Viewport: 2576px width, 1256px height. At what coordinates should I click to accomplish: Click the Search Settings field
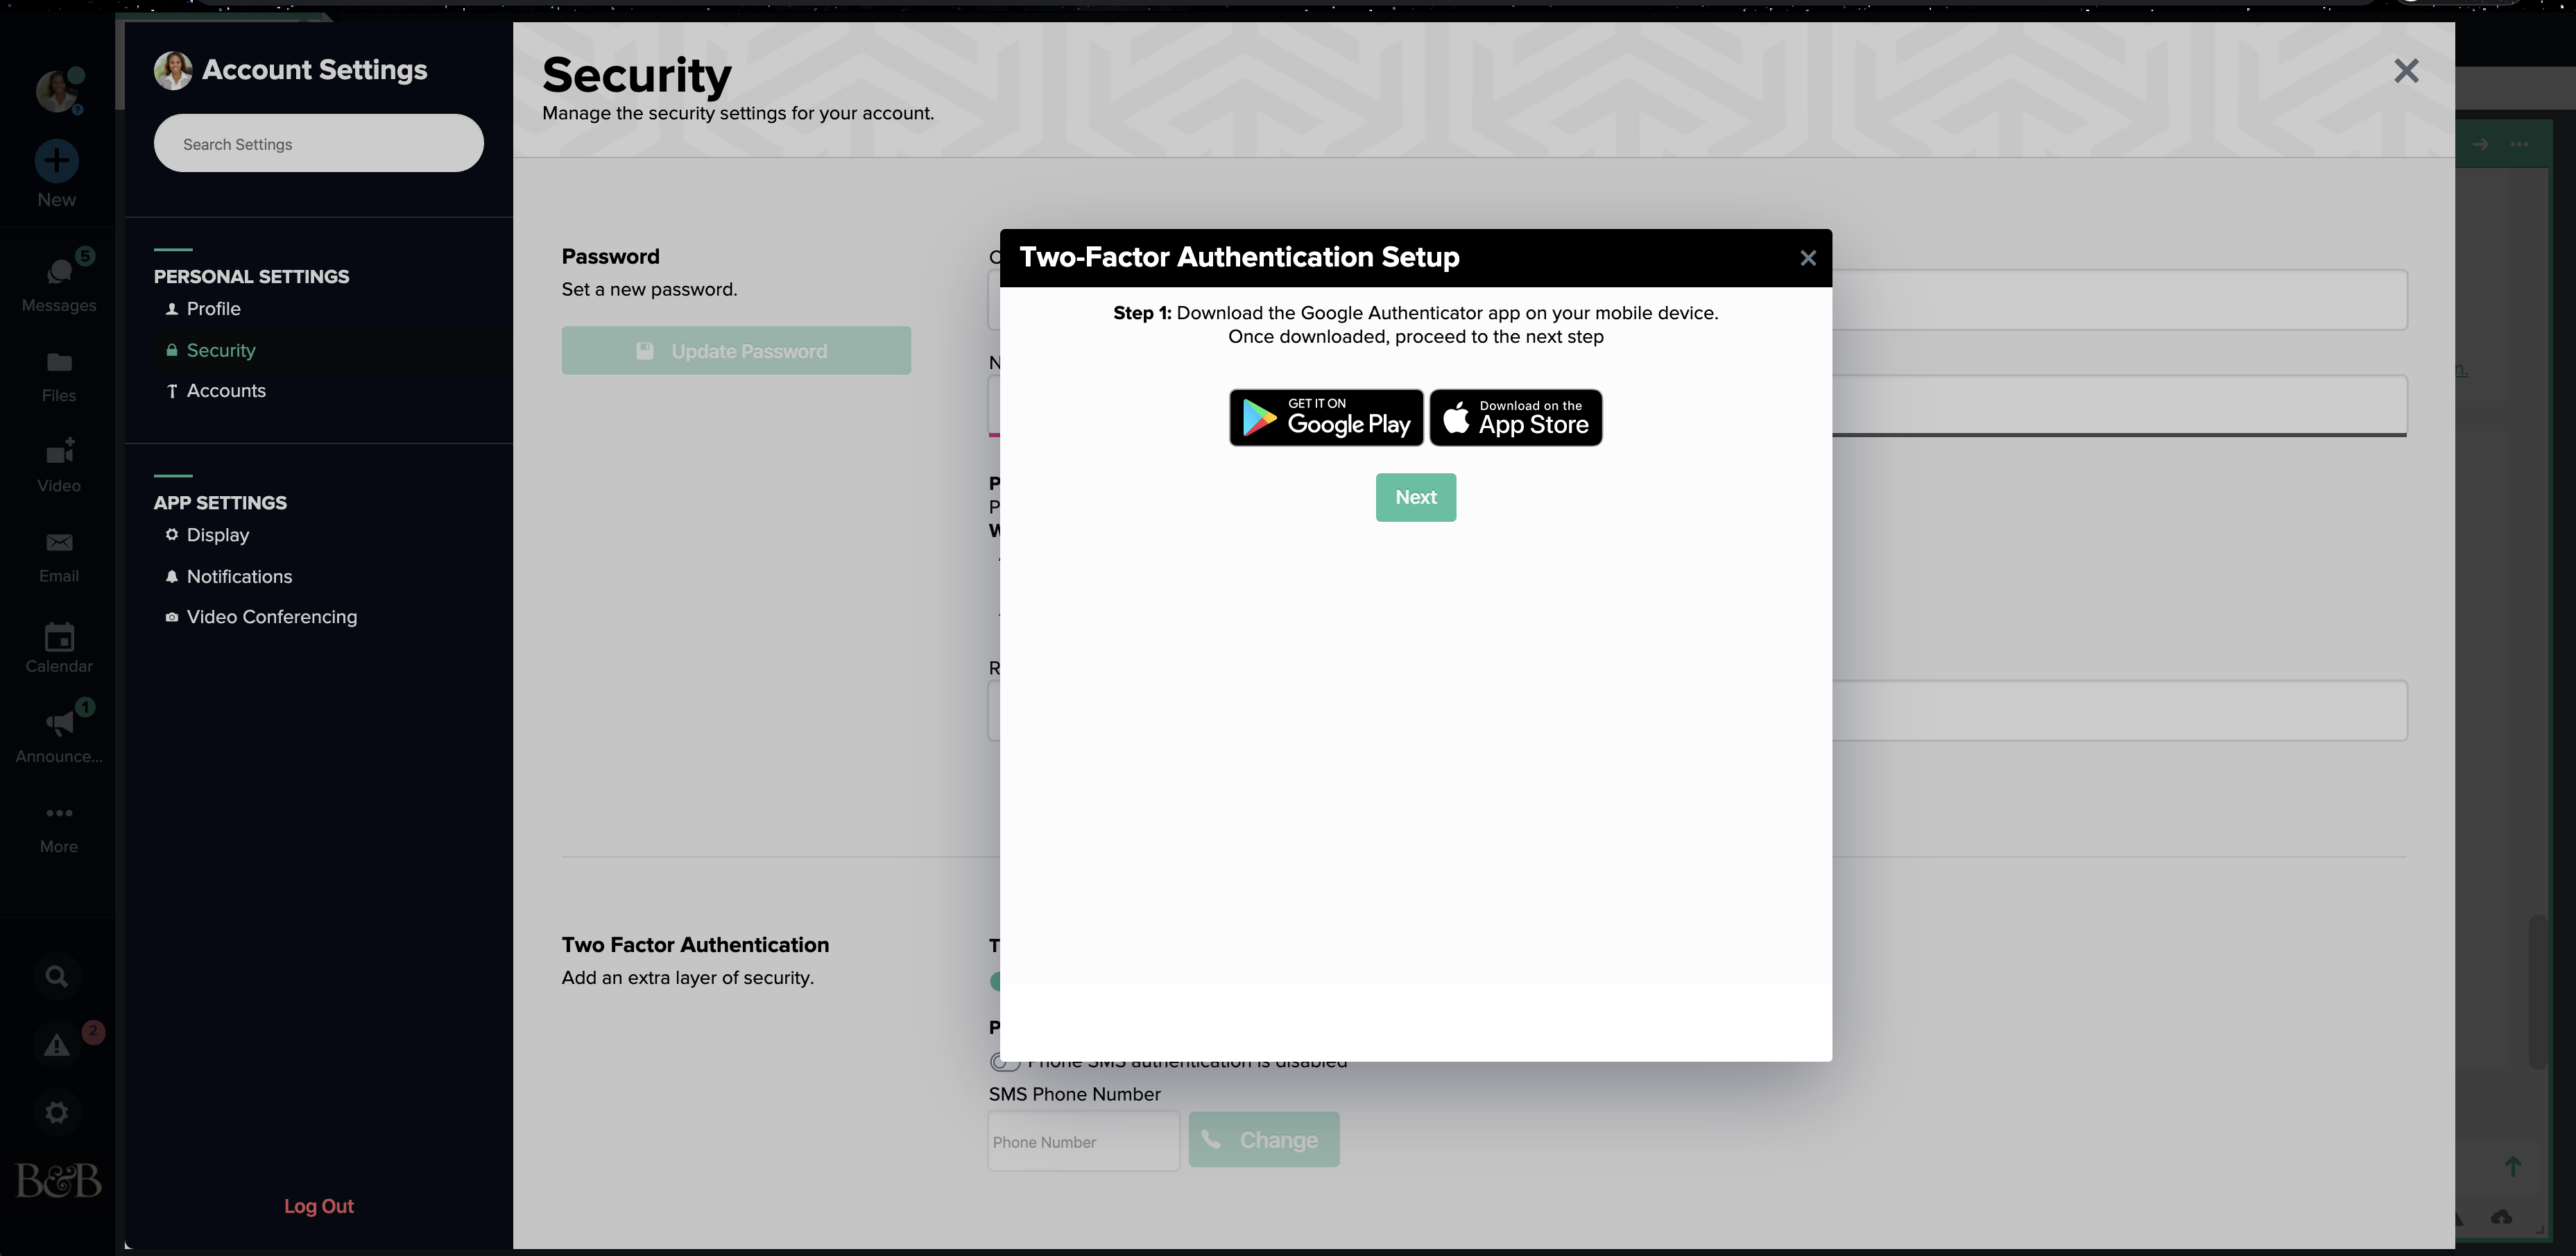click(319, 143)
